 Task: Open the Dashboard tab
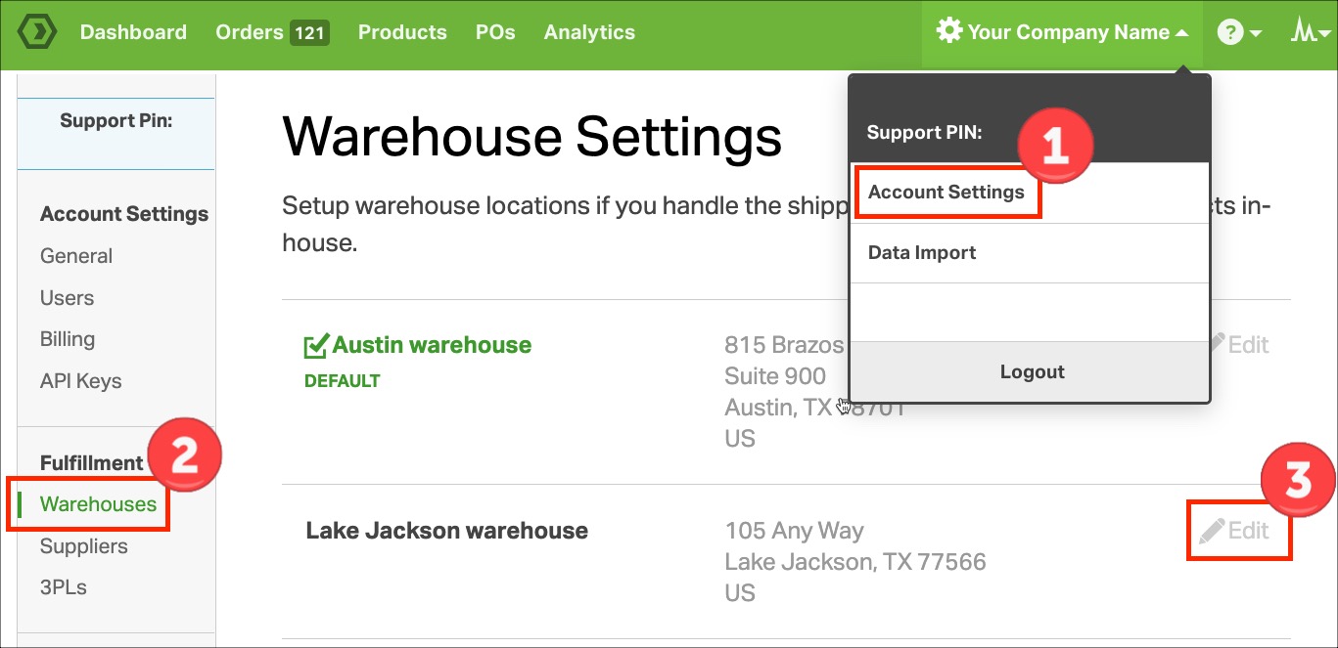coord(133,32)
